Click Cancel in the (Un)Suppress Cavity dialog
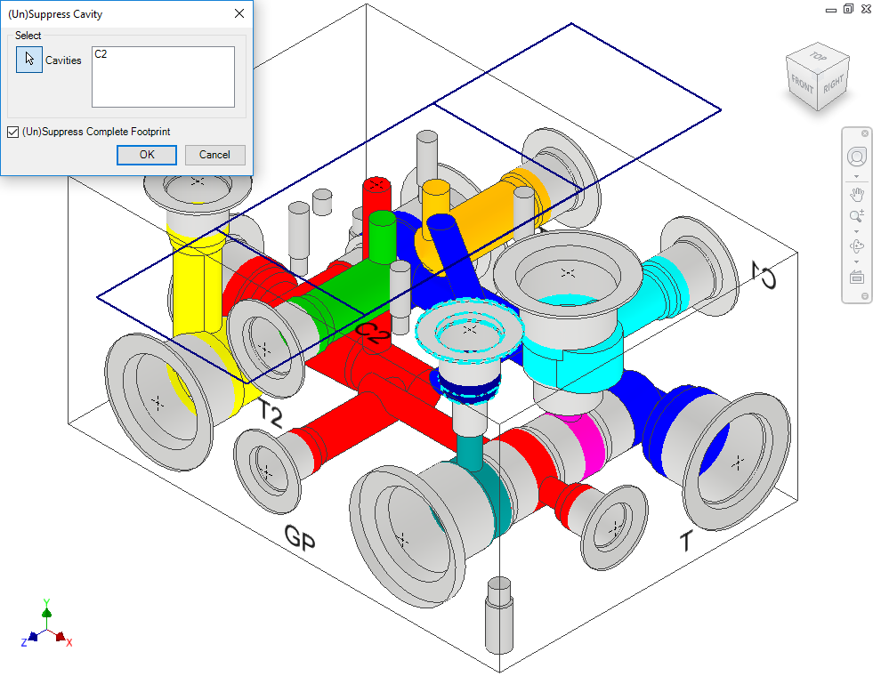This screenshot has width=873, height=676. [x=214, y=155]
